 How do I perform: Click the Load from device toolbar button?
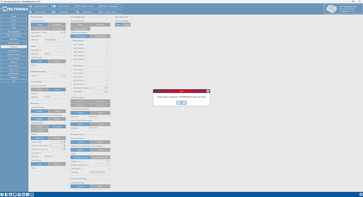tap(40, 6)
